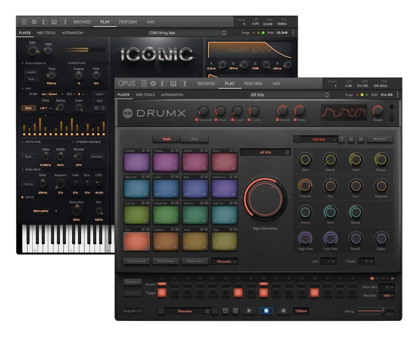Switch to the Grid view tab
The image size is (418, 337).
tap(194, 139)
